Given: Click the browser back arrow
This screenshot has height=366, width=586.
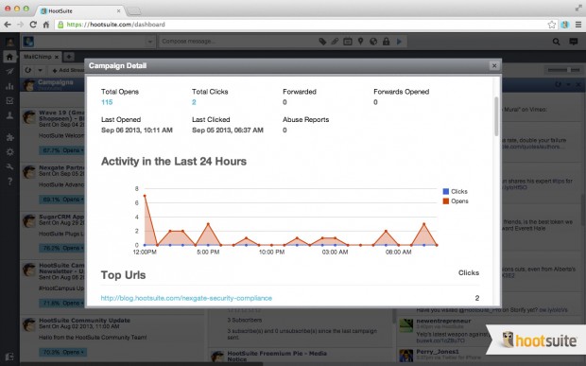Looking at the screenshot, I should click(8, 25).
